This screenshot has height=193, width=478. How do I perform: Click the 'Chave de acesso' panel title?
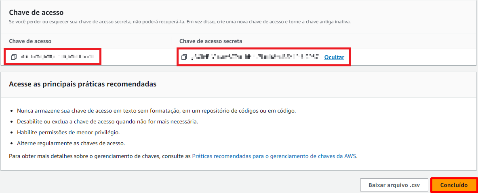(36, 12)
